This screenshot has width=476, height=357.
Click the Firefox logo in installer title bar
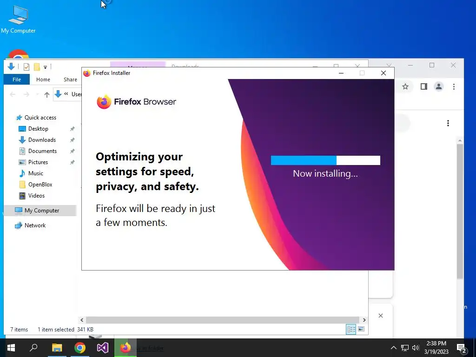pos(87,73)
